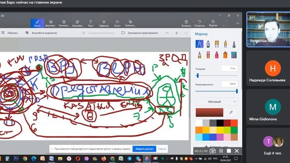This screenshot has height=163, width=290.
Task: Select the Eraser tool
Action: click(x=208, y=55)
